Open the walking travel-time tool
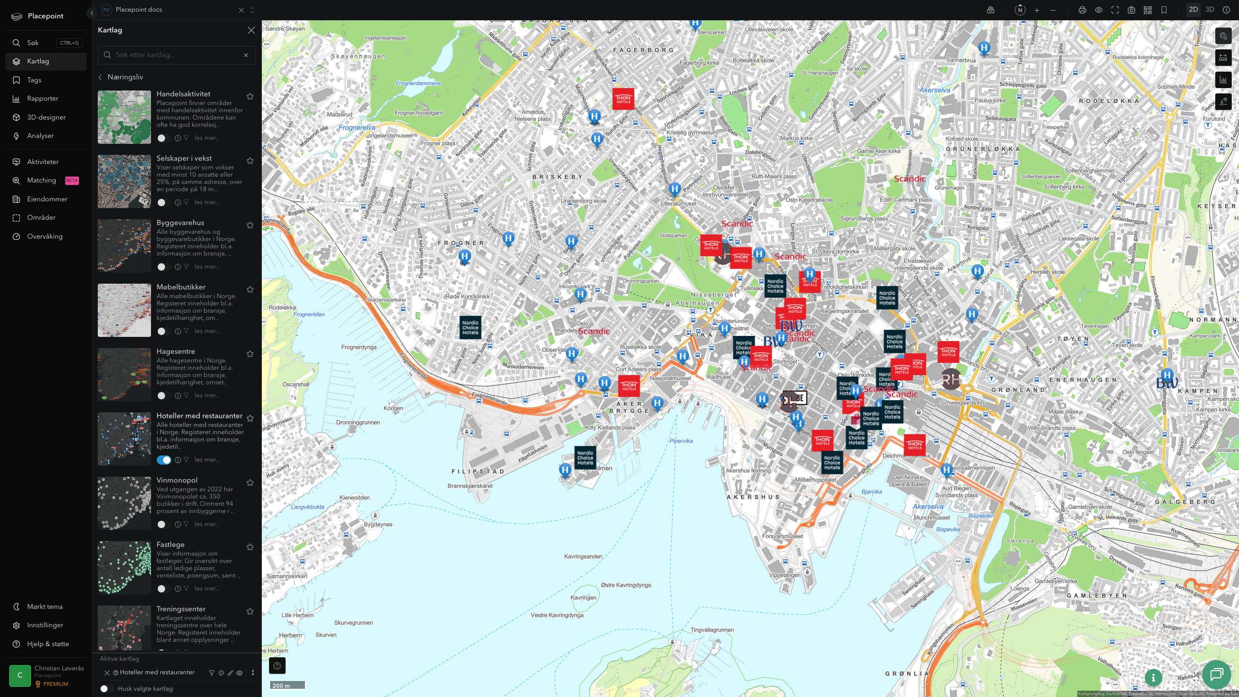 (x=1223, y=102)
